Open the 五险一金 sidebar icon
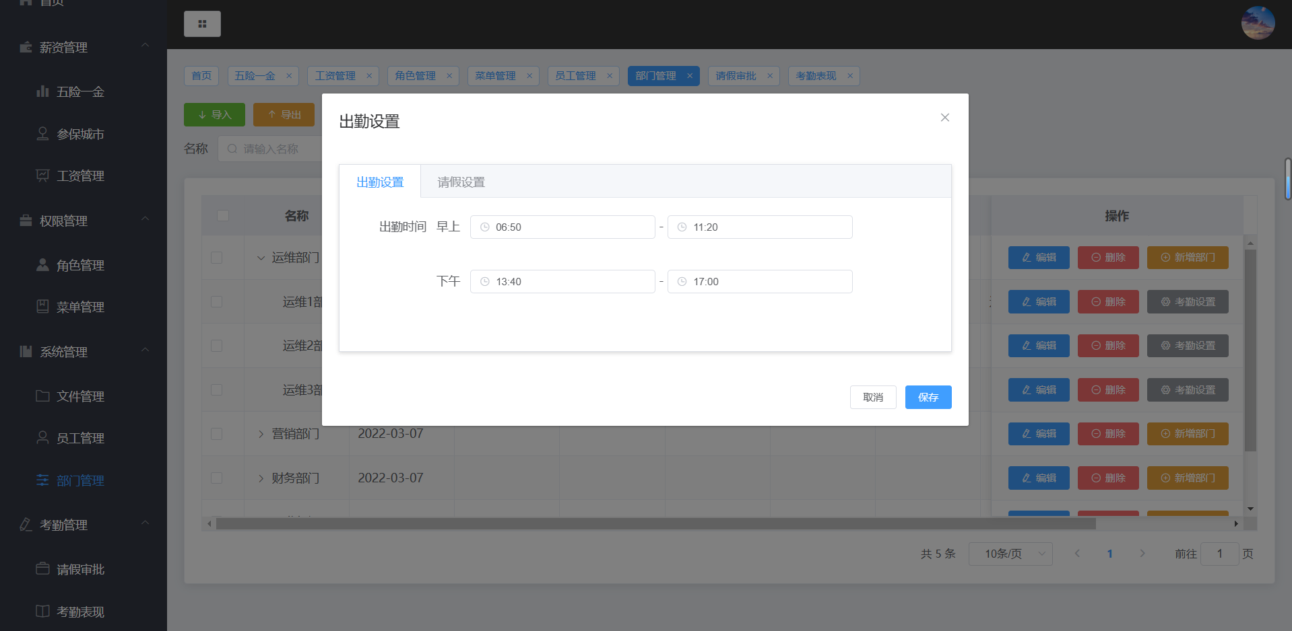The width and height of the screenshot is (1292, 631). pos(42,91)
